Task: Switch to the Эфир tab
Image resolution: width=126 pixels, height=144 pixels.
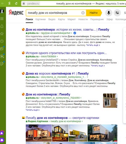Action: pyautogui.click(x=110, y=19)
